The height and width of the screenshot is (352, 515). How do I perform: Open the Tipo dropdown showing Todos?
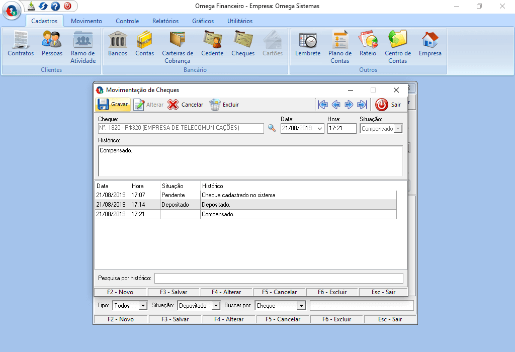[x=143, y=306]
